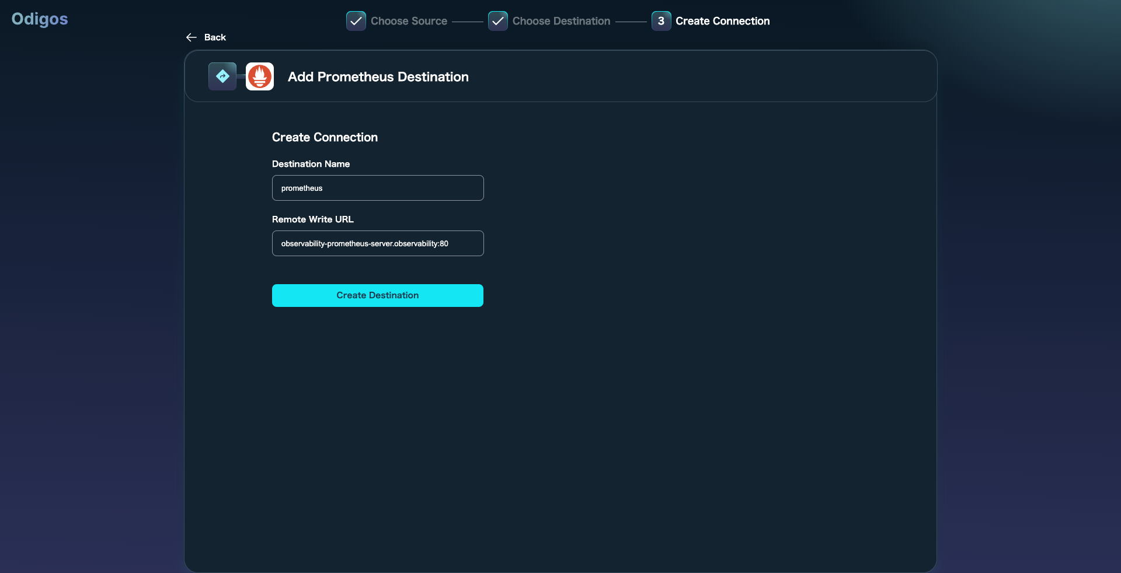
Task: Select the Choose Destination step label
Action: click(561, 21)
